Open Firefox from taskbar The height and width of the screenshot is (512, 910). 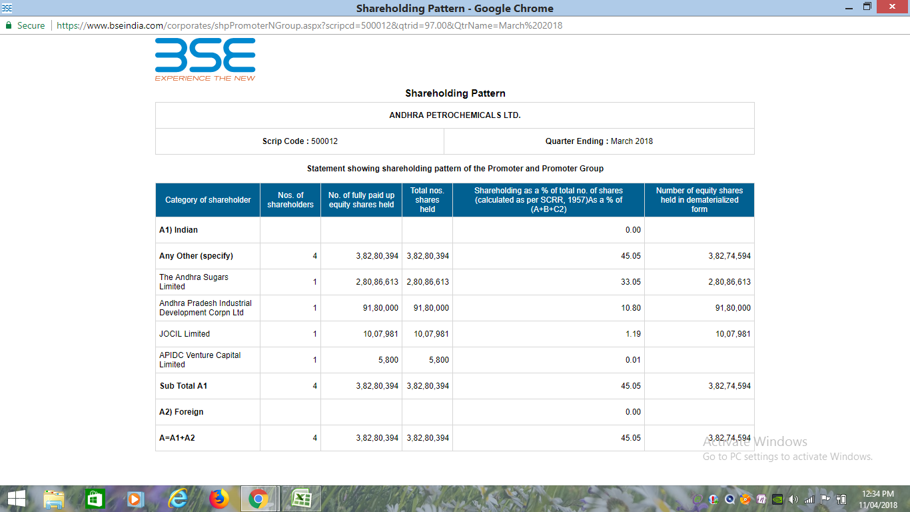219,498
